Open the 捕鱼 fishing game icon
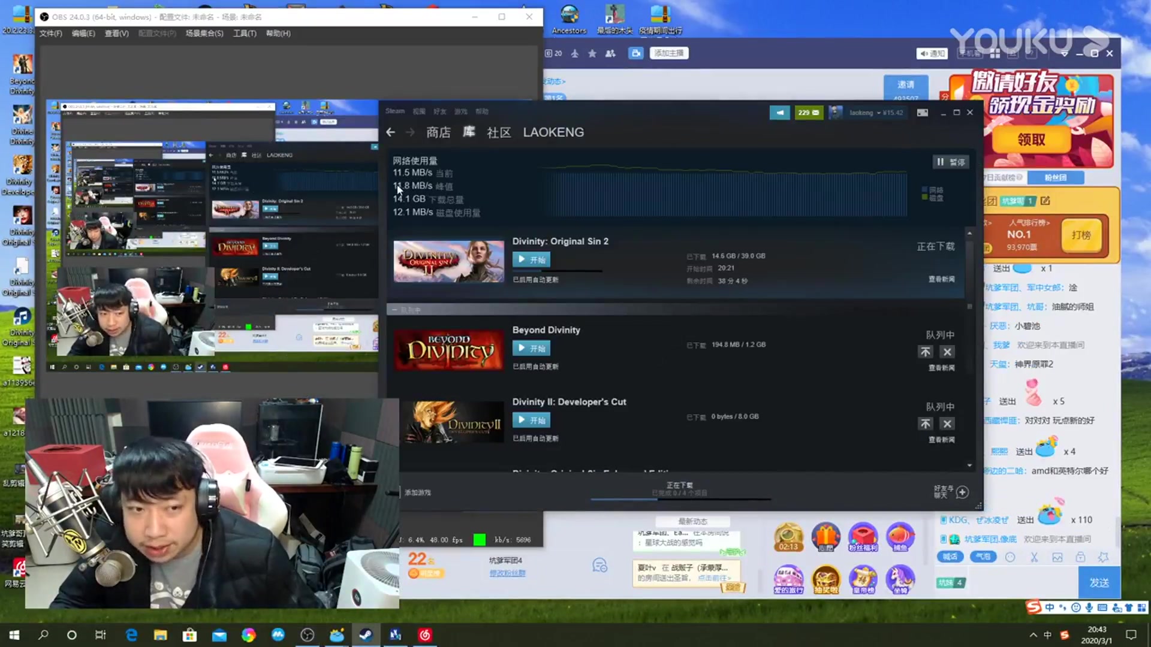The image size is (1151, 647). point(900,537)
